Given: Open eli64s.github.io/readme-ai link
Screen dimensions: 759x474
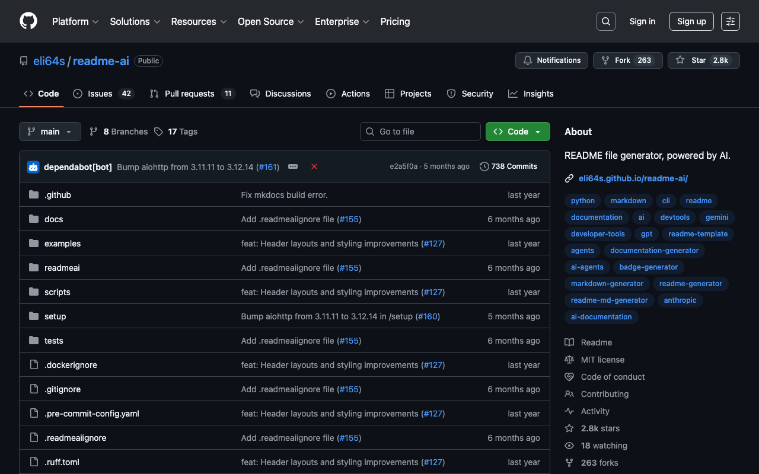Looking at the screenshot, I should [x=633, y=178].
